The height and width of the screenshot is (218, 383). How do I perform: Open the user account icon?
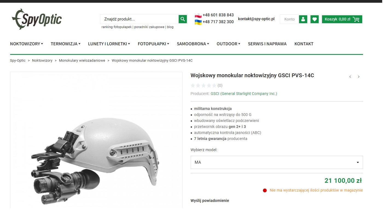303,19
